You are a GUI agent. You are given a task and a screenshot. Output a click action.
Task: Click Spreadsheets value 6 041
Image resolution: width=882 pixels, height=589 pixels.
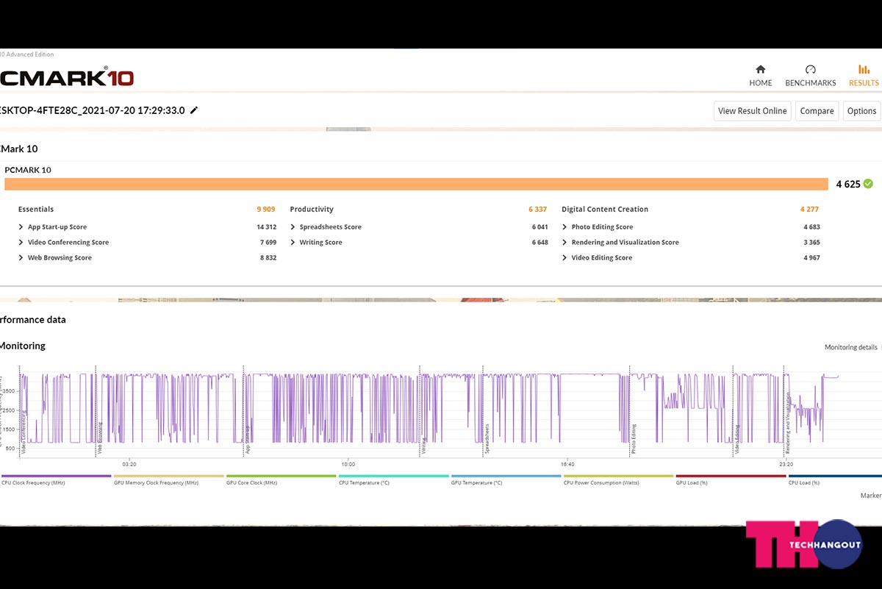(x=540, y=227)
